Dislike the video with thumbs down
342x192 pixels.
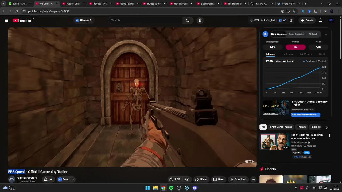187,179
